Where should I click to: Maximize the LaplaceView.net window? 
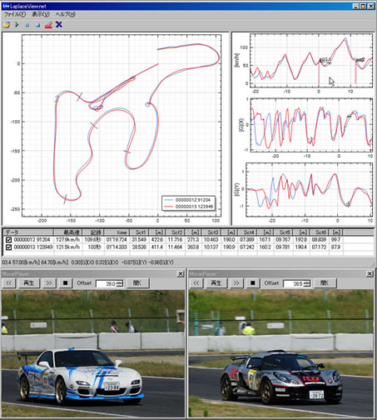[x=363, y=6]
